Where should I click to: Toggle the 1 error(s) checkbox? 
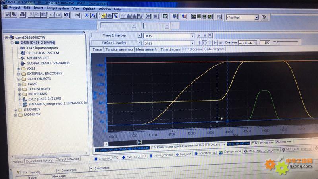[x=25, y=173]
